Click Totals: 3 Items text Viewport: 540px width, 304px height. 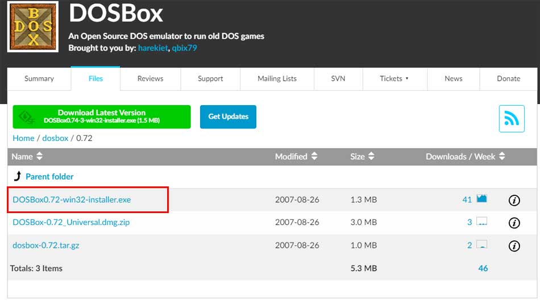coord(36,268)
